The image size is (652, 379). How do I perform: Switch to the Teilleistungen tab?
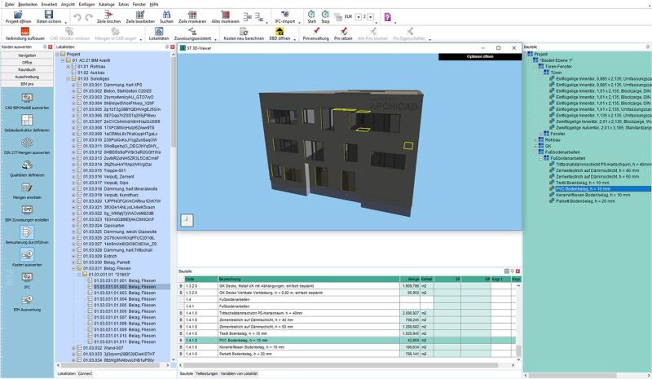tap(209, 372)
